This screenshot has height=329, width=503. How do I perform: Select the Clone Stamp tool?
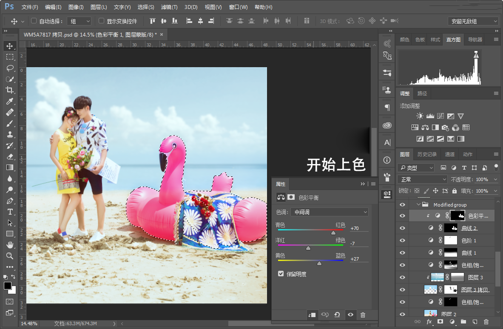(x=10, y=134)
